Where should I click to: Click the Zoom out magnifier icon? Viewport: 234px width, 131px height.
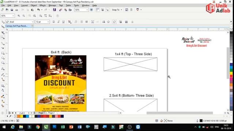(24, 16)
